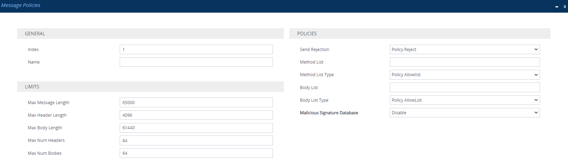Click the Name text field
The width and height of the screenshot is (568, 160).
[196, 62]
